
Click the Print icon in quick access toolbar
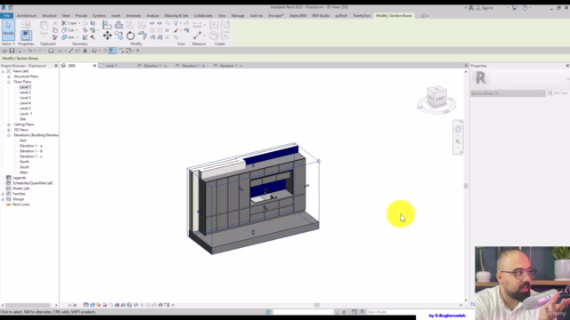click(51, 51)
